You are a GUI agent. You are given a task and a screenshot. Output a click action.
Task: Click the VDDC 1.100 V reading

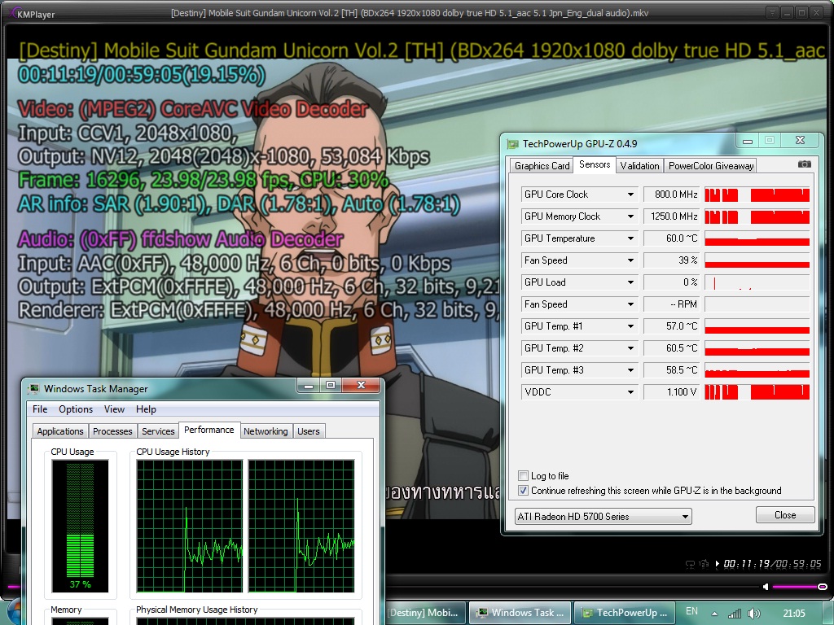671,392
